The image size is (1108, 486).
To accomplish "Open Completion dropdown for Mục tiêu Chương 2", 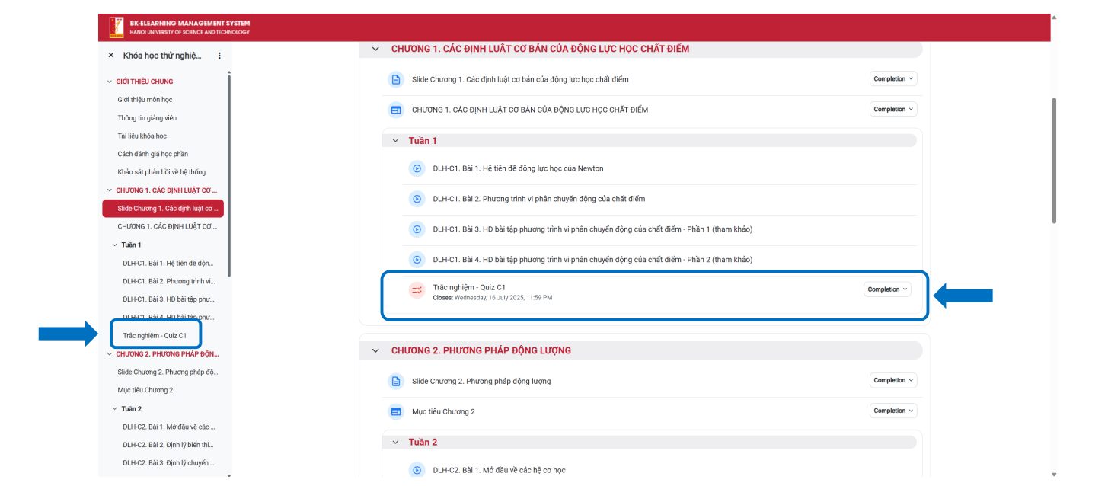I will point(893,411).
